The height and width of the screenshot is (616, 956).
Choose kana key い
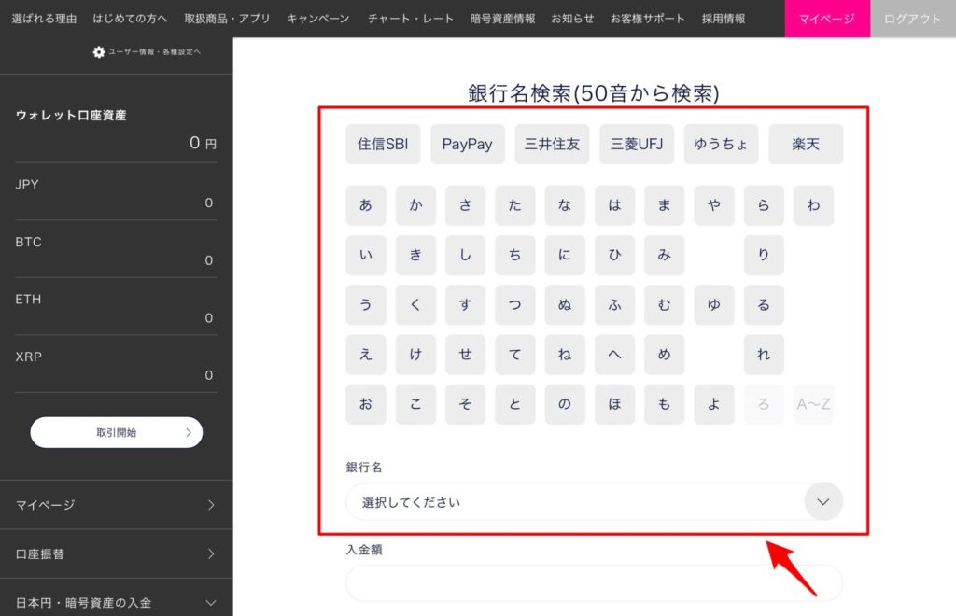click(x=366, y=256)
